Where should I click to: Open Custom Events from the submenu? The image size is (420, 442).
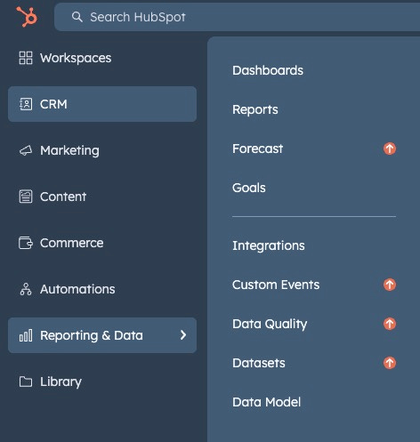(x=276, y=285)
